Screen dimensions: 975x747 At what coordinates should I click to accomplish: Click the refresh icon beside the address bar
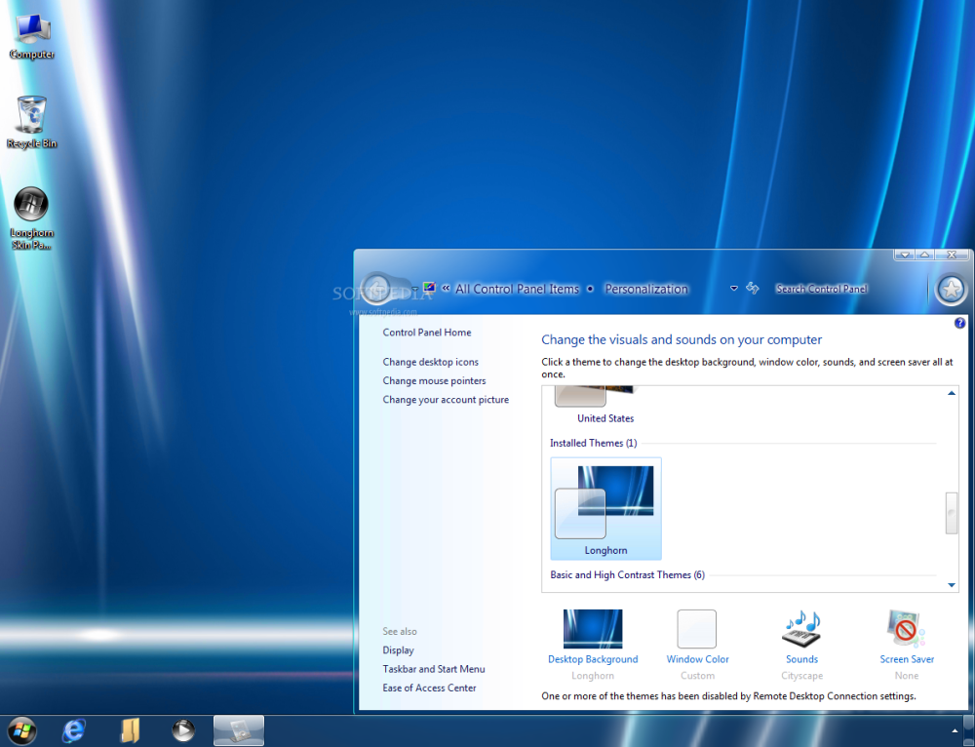pos(752,289)
